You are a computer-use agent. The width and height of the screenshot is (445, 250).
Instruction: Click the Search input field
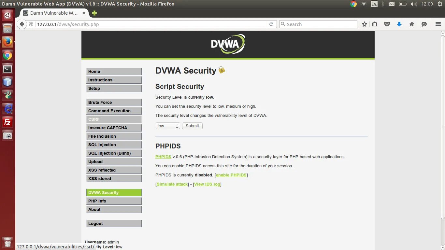(318, 24)
